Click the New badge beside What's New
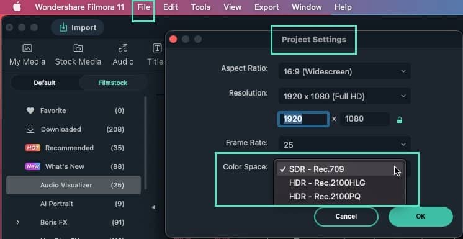463x239 pixels. pyautogui.click(x=33, y=166)
